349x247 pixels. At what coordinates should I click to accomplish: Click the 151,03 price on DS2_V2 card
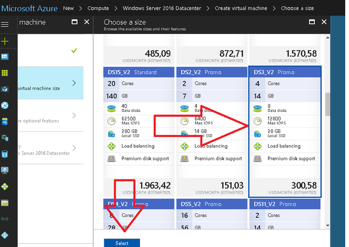pyautogui.click(x=232, y=185)
